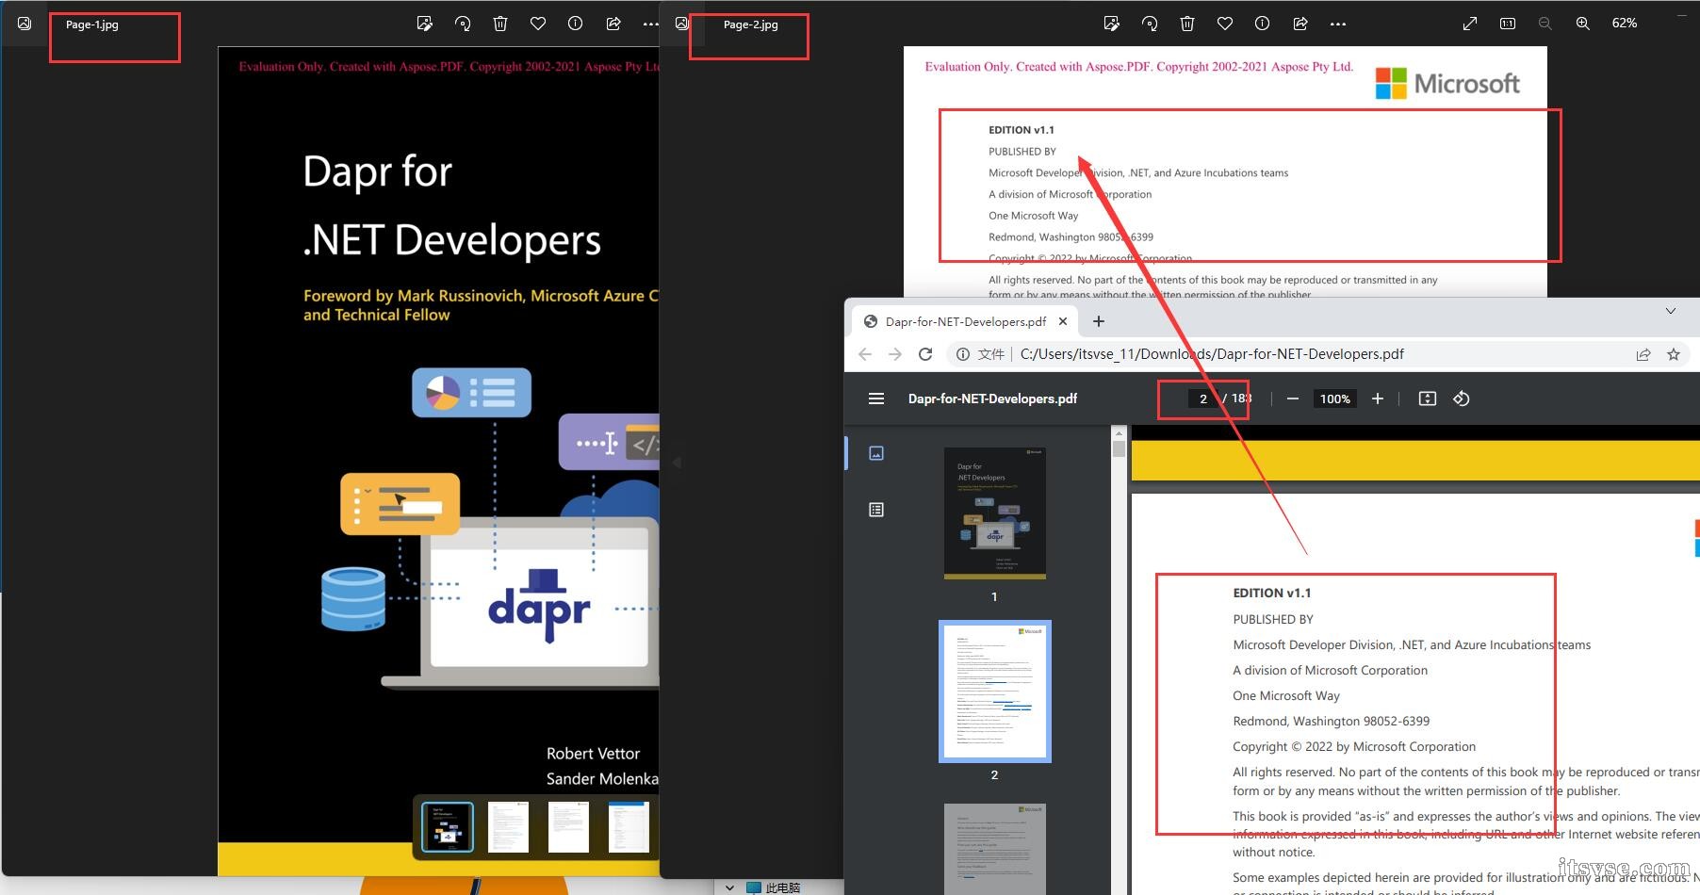
Task: Go forward in the browser
Action: click(895, 354)
